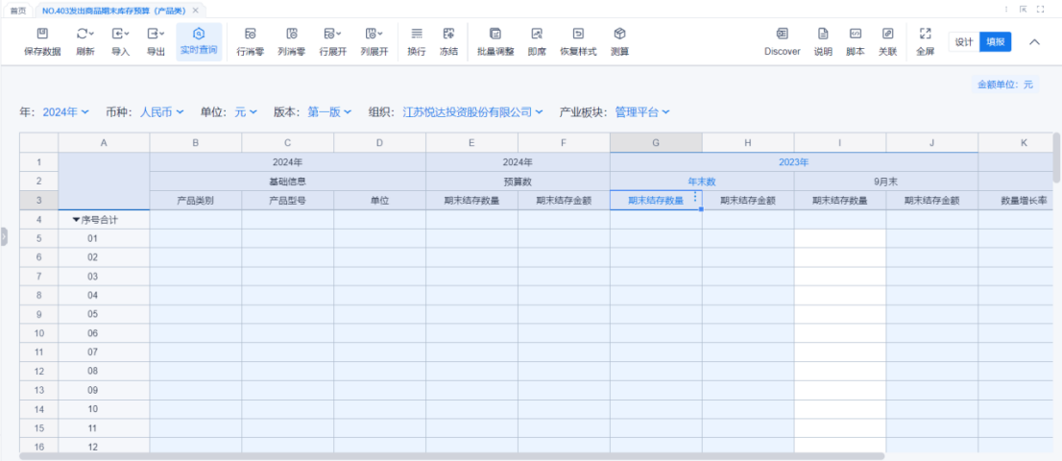Expand the 组织 company selector
Screen dimensions: 1062x461
(472, 112)
